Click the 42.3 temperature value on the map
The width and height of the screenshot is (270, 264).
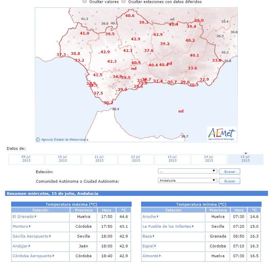(112, 61)
